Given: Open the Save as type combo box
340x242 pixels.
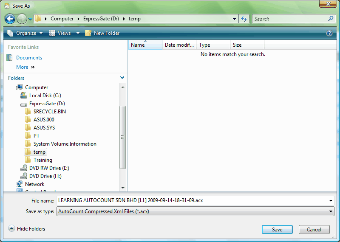Looking at the screenshot, I should point(195,211).
